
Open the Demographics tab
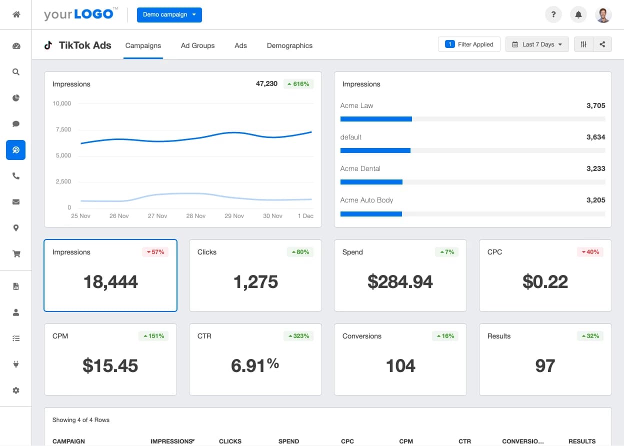click(289, 45)
